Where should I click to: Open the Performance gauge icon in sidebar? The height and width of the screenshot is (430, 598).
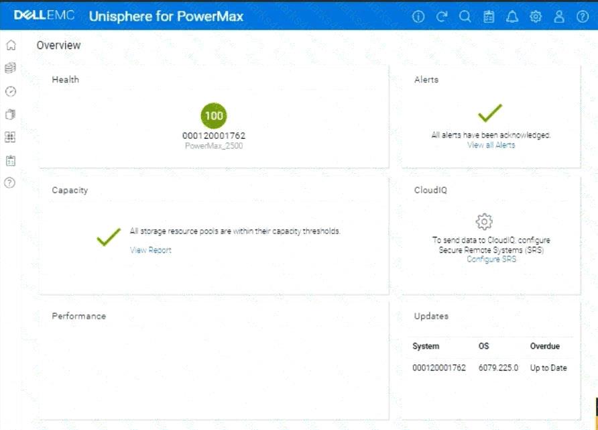pyautogui.click(x=10, y=91)
